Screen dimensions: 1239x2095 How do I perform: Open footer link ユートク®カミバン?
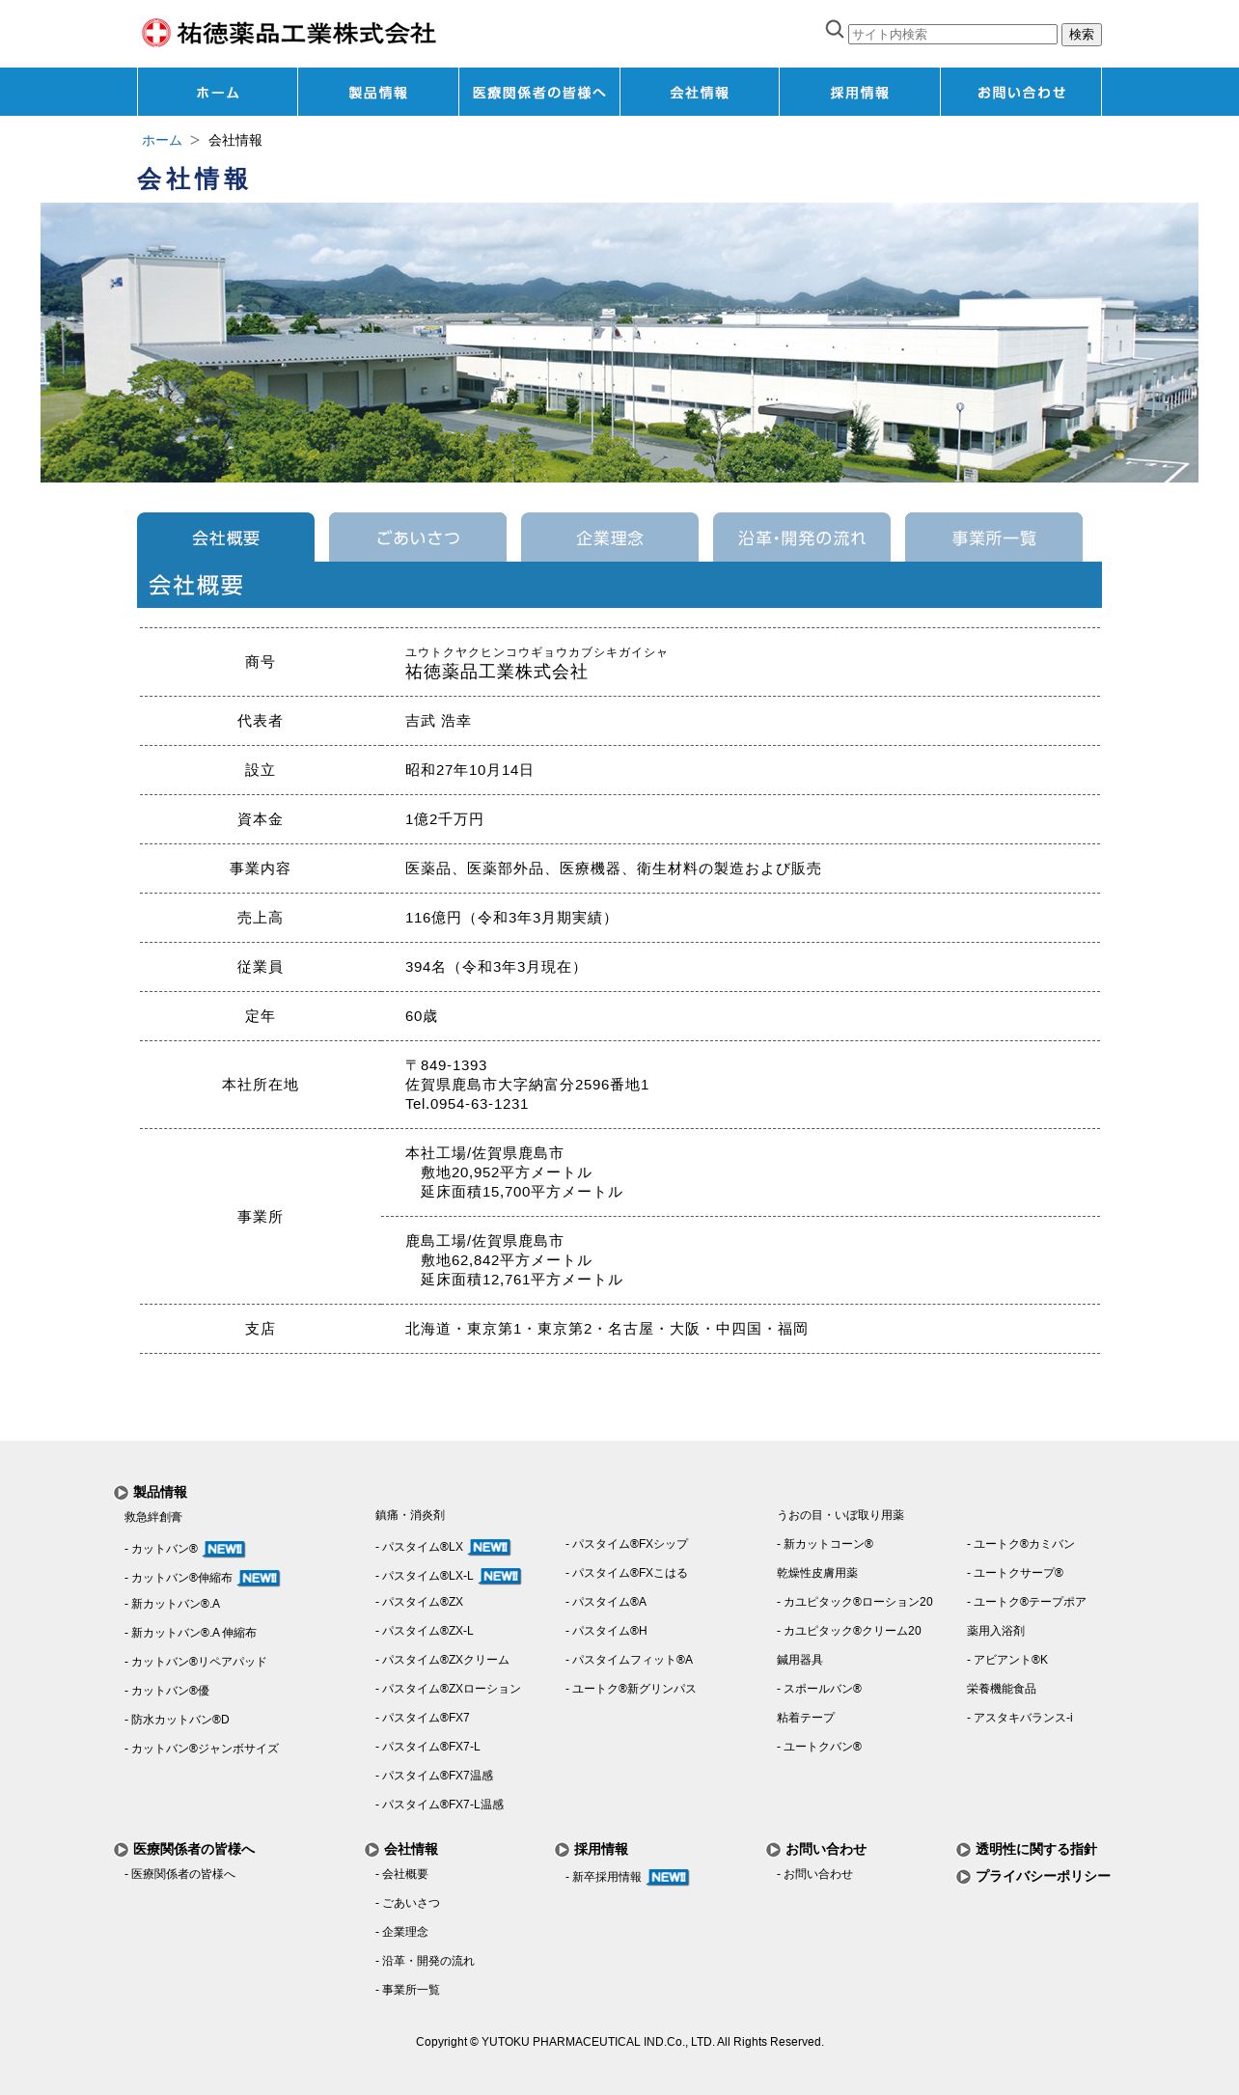pos(1021,1544)
